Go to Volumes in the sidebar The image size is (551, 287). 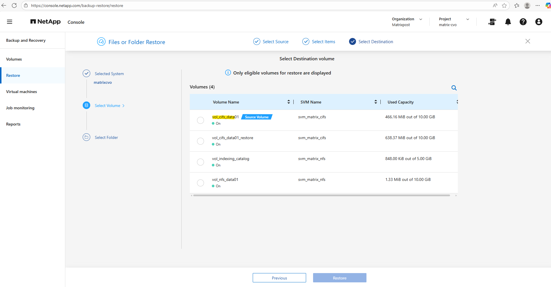(x=14, y=59)
